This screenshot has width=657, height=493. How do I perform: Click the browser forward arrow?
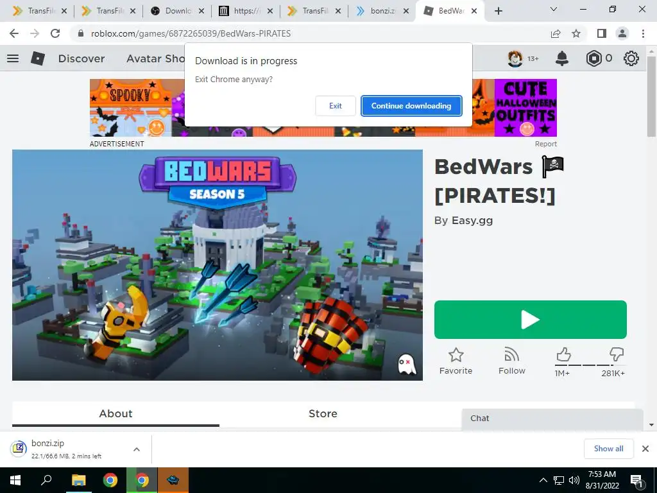35,33
